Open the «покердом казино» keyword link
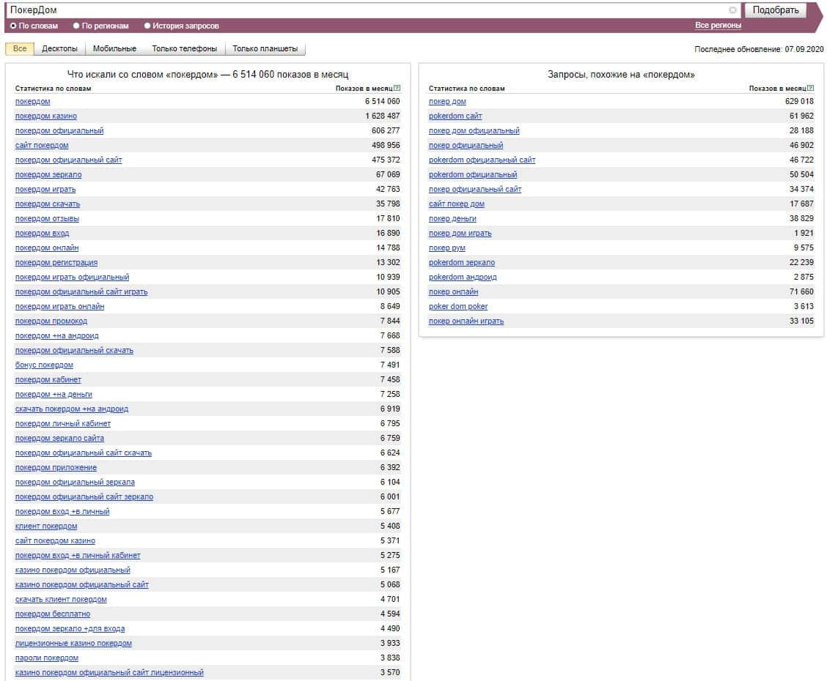 click(x=46, y=116)
